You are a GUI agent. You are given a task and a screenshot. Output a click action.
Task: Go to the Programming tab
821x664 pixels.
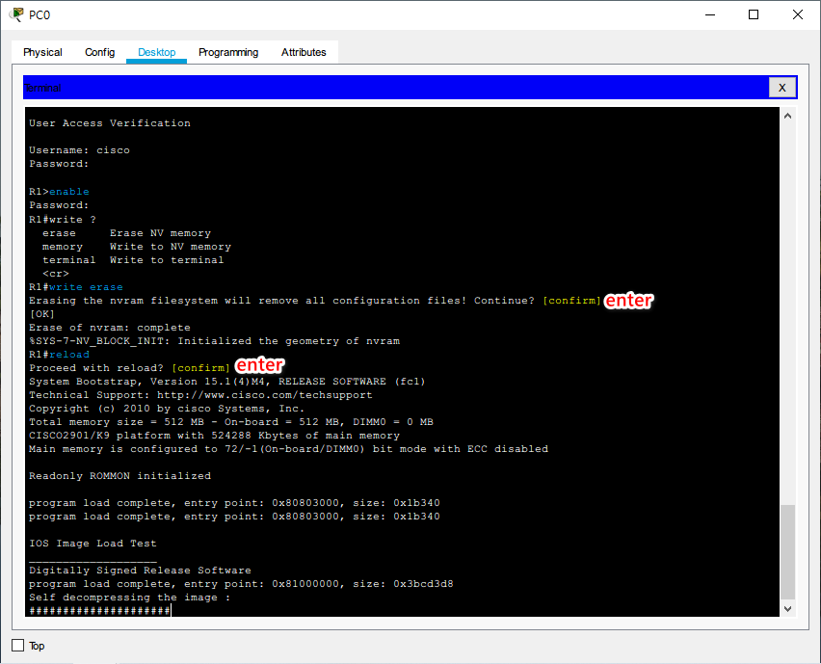tap(228, 52)
